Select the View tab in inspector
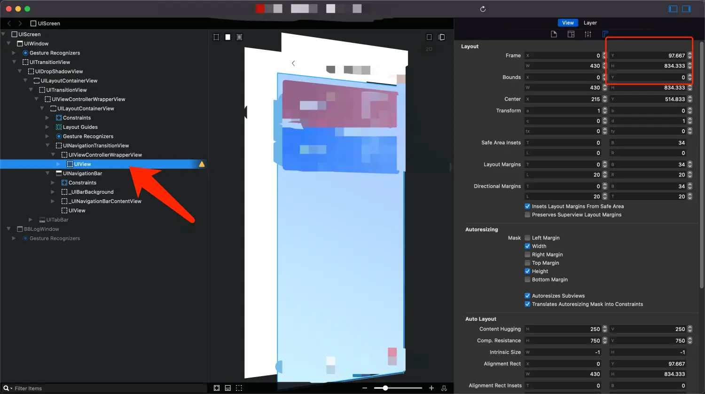 [568, 23]
